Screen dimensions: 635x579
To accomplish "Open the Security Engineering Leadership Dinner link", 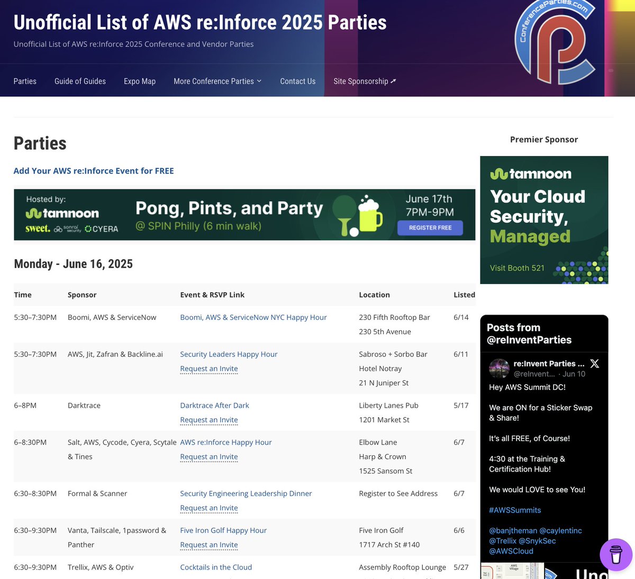I will point(246,493).
